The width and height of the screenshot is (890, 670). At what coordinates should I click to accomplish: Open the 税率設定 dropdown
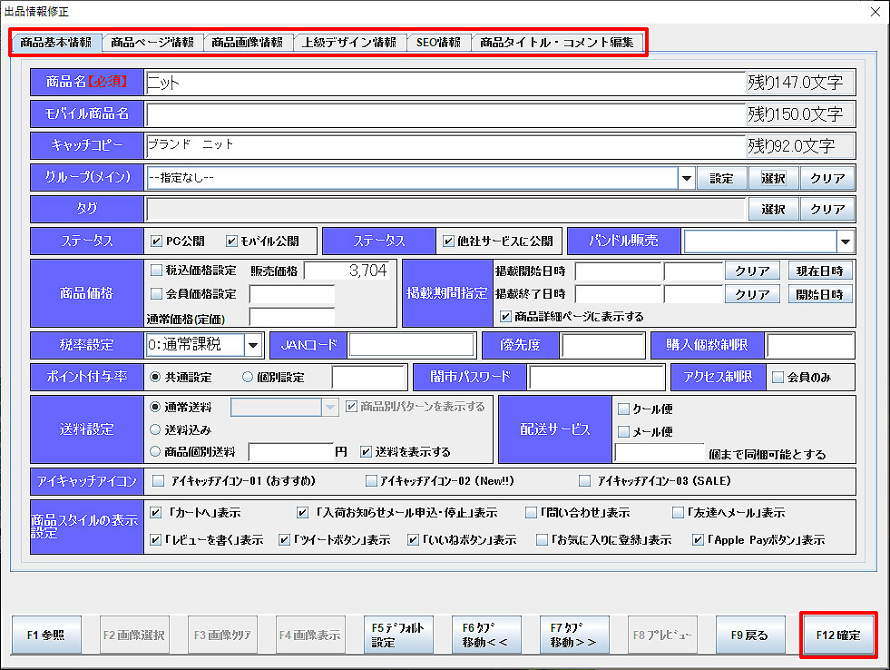(252, 345)
